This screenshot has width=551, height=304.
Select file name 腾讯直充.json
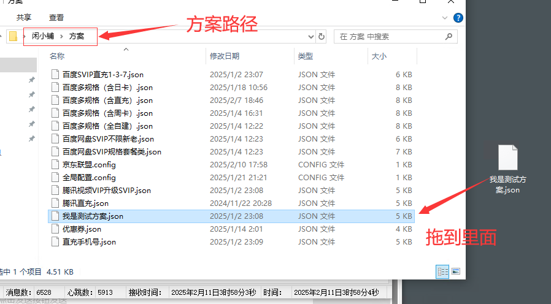click(x=85, y=203)
